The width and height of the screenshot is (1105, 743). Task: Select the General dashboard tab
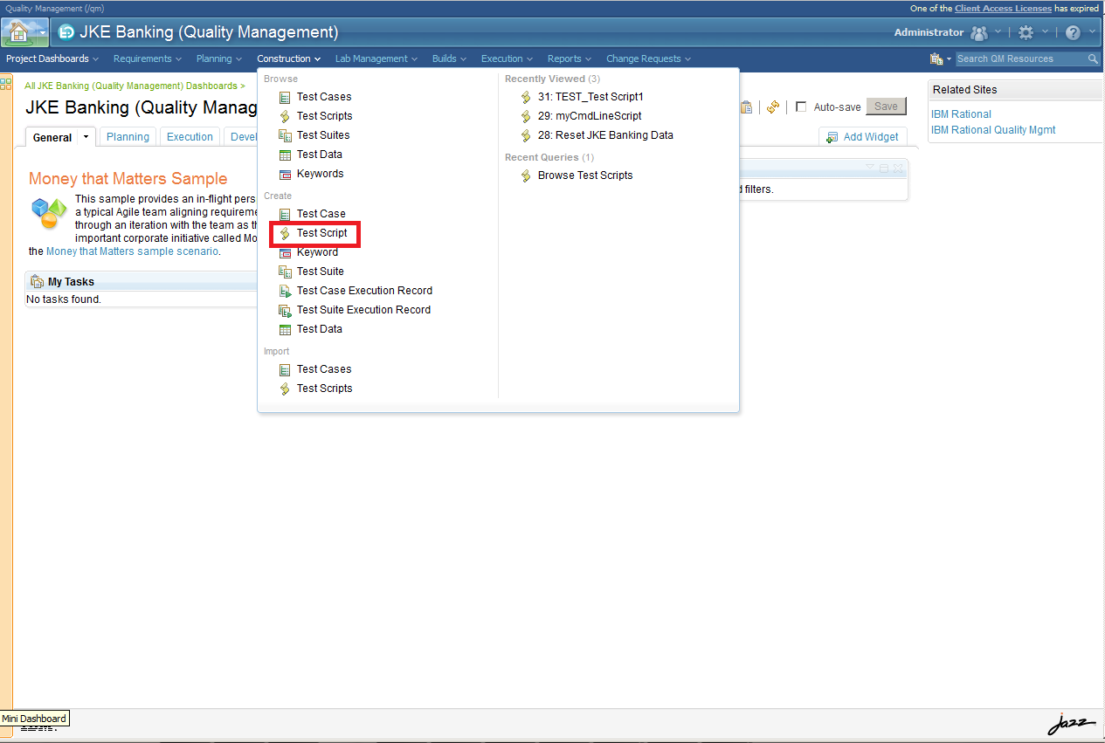[52, 137]
